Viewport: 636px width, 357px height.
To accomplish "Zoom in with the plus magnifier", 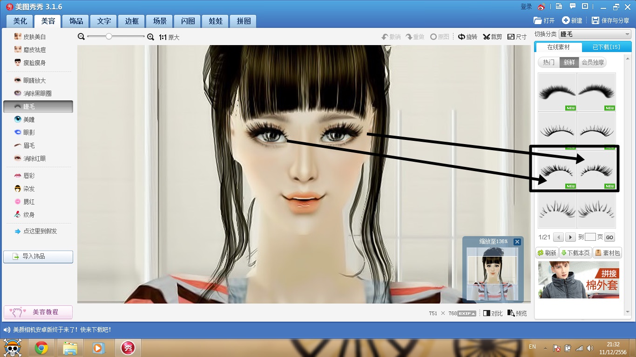I will pyautogui.click(x=150, y=37).
